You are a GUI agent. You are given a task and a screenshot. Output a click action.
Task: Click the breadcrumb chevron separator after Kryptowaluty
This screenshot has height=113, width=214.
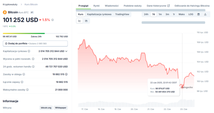click(21, 5)
